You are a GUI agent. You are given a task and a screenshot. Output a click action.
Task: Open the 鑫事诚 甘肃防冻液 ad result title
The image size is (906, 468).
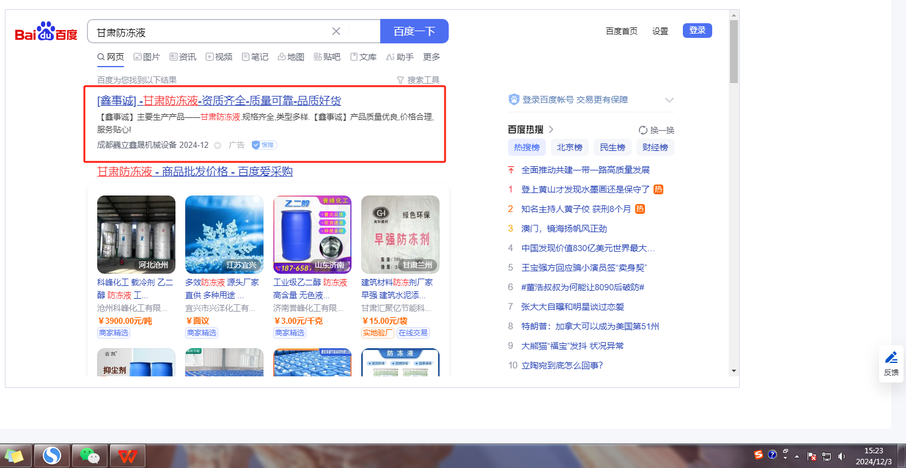pos(219,101)
